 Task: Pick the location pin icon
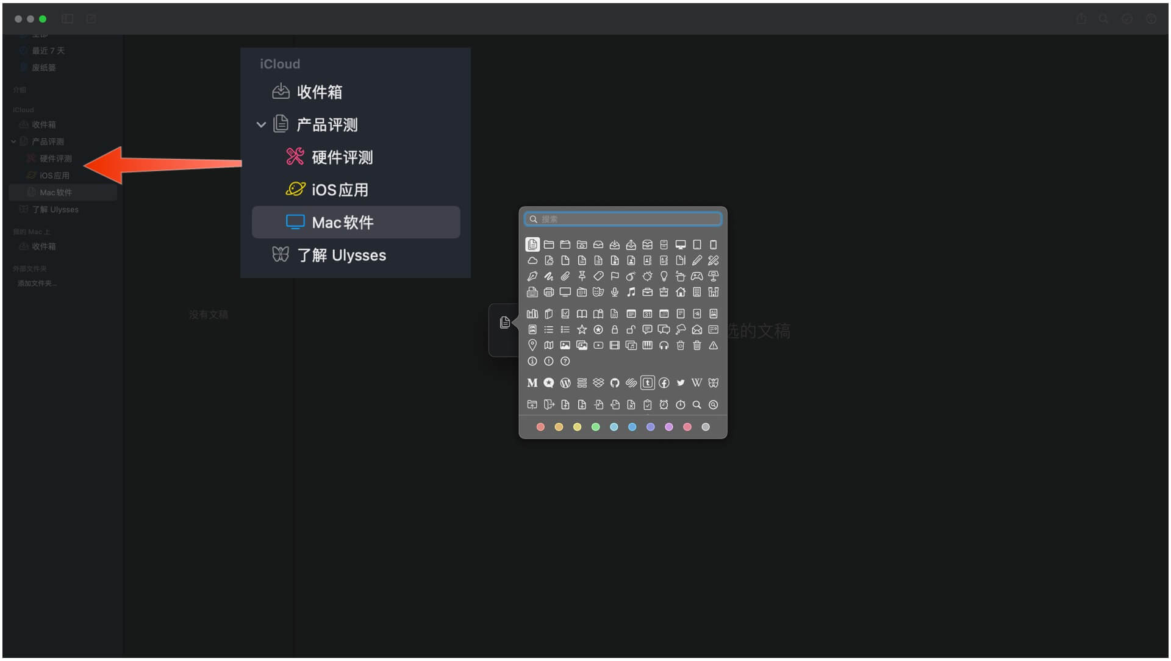(532, 346)
